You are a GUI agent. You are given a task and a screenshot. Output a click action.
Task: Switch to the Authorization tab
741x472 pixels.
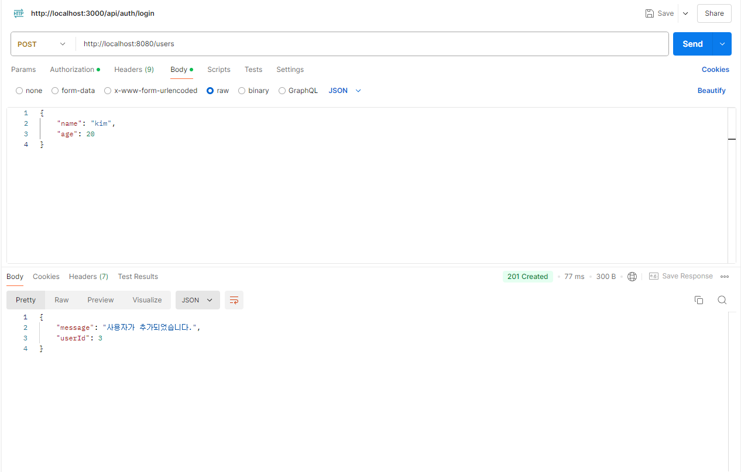pyautogui.click(x=75, y=70)
